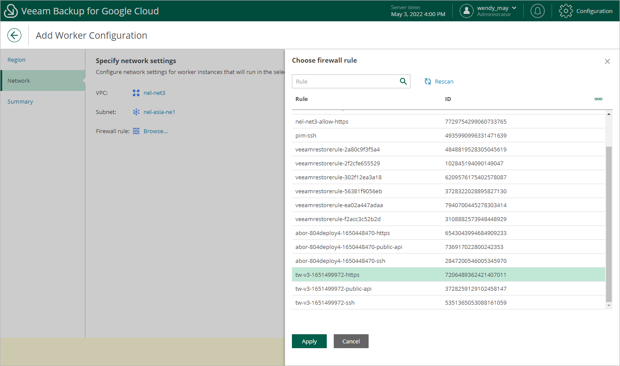
Task: Click the server time May 3, 2022 text
Action: pos(418,14)
